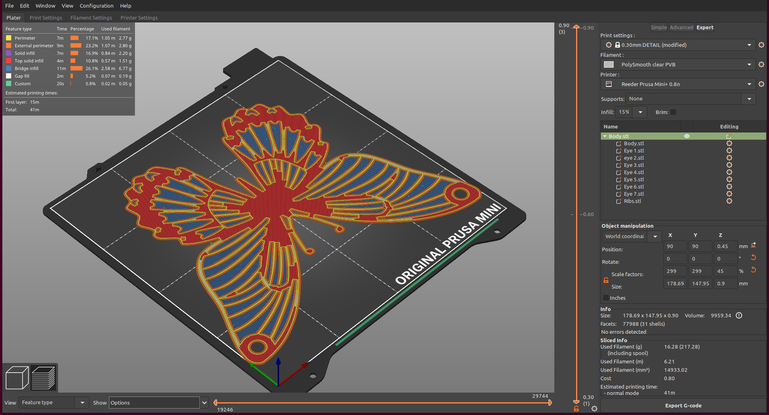The width and height of the screenshot is (769, 415).
Task: Open the sliced layers preview icon
Action: pyautogui.click(x=43, y=377)
